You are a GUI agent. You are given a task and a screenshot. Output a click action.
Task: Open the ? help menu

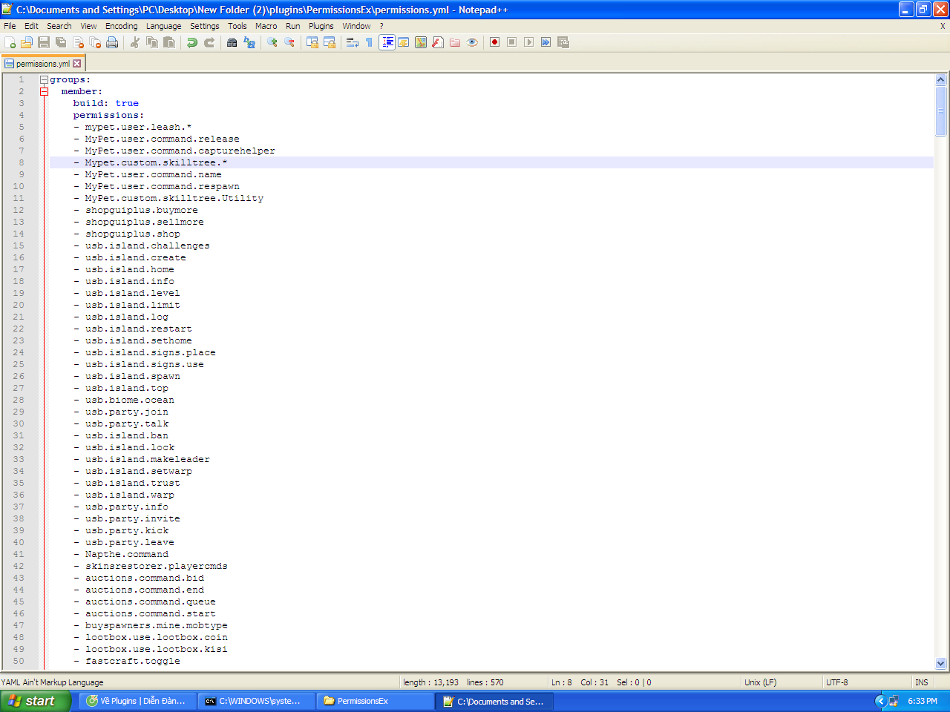click(x=381, y=26)
